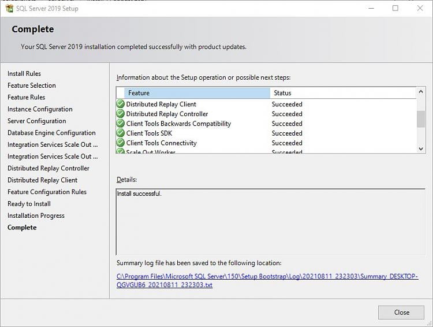
Task: Click Install Rules step in sidebar
Action: (24, 73)
